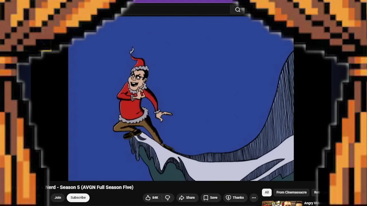Select the From Cinemassacre filter chip

pos(291,192)
